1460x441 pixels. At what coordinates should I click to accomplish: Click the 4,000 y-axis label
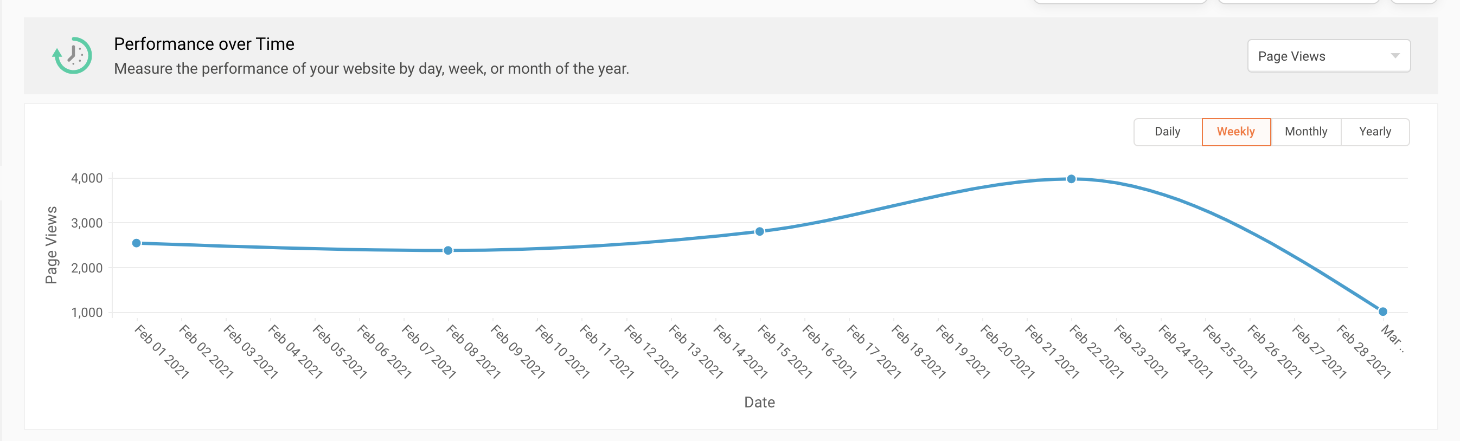[87, 178]
